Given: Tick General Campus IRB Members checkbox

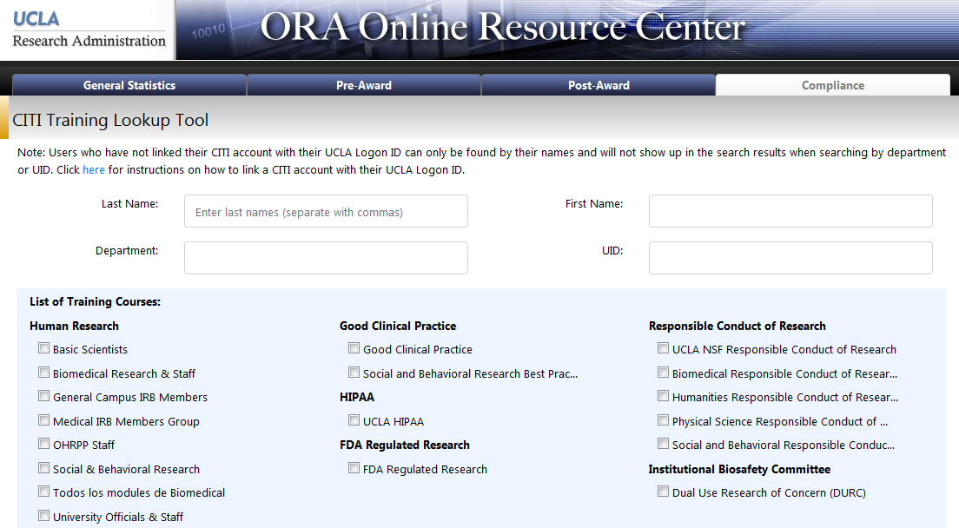Looking at the screenshot, I should coord(43,395).
